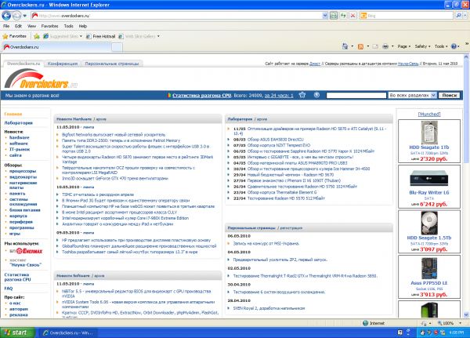Click the round icon next to the star

[316, 95]
